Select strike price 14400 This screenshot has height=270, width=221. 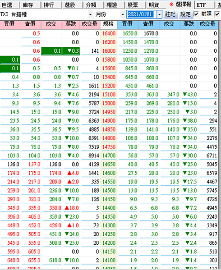point(109,208)
